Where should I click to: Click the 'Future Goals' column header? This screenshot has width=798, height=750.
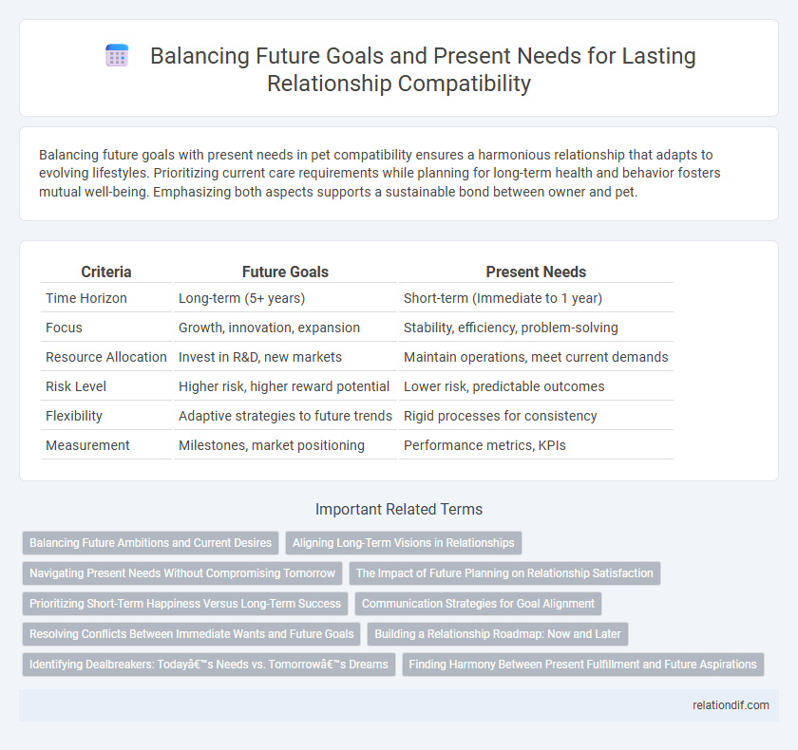(284, 272)
